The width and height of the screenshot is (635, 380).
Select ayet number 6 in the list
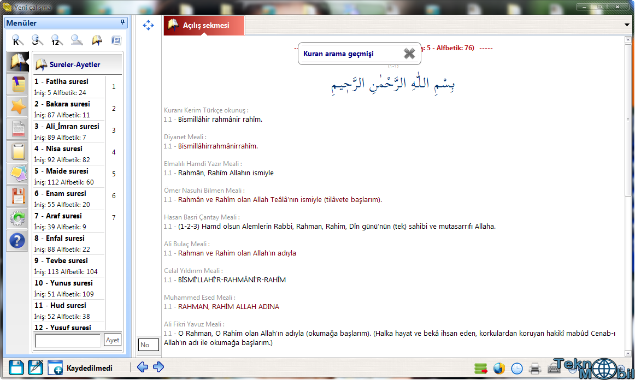114,196
